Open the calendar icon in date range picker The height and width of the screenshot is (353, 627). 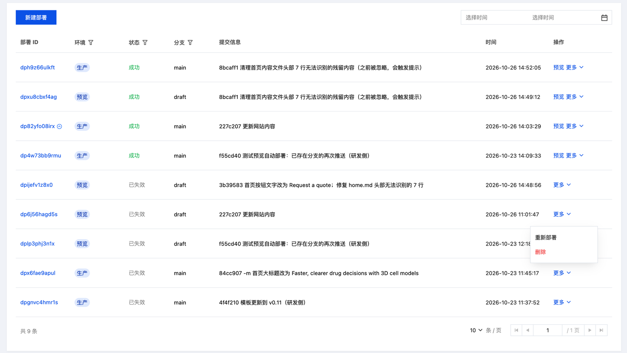coord(604,18)
